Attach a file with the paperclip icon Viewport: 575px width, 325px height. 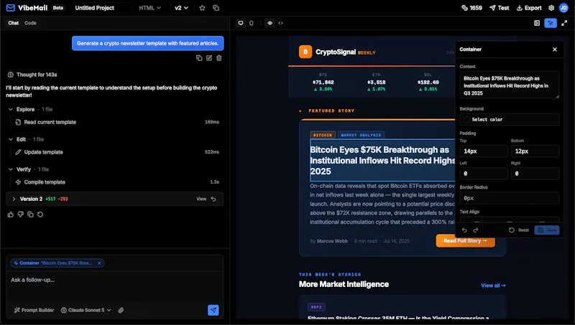point(121,310)
